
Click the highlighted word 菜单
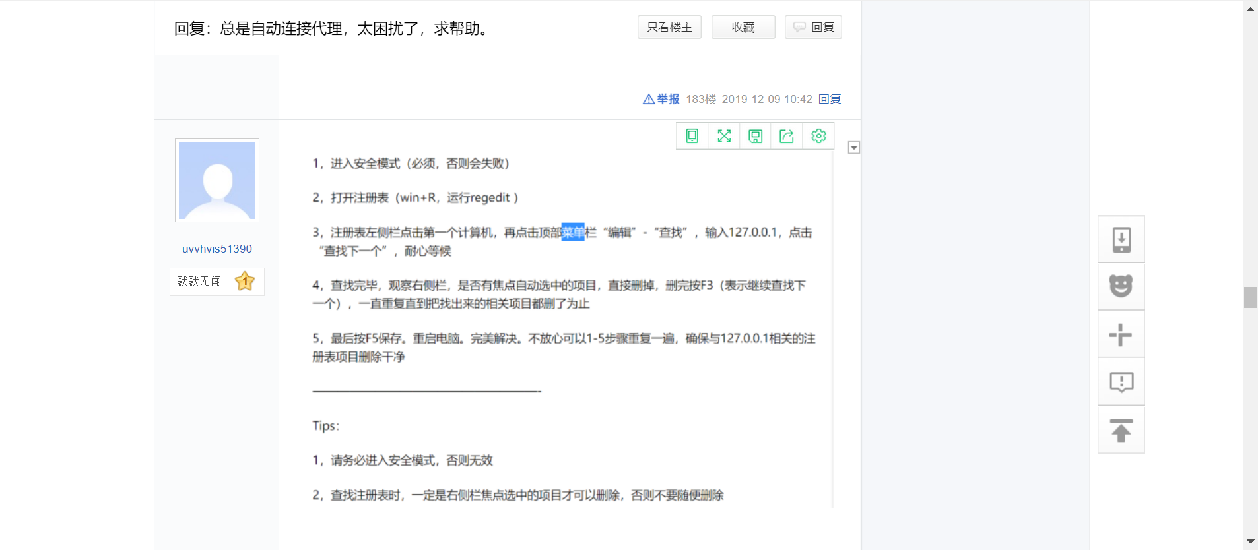573,232
